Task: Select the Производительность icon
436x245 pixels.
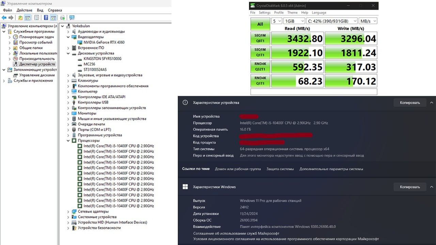Action: (x=16, y=59)
